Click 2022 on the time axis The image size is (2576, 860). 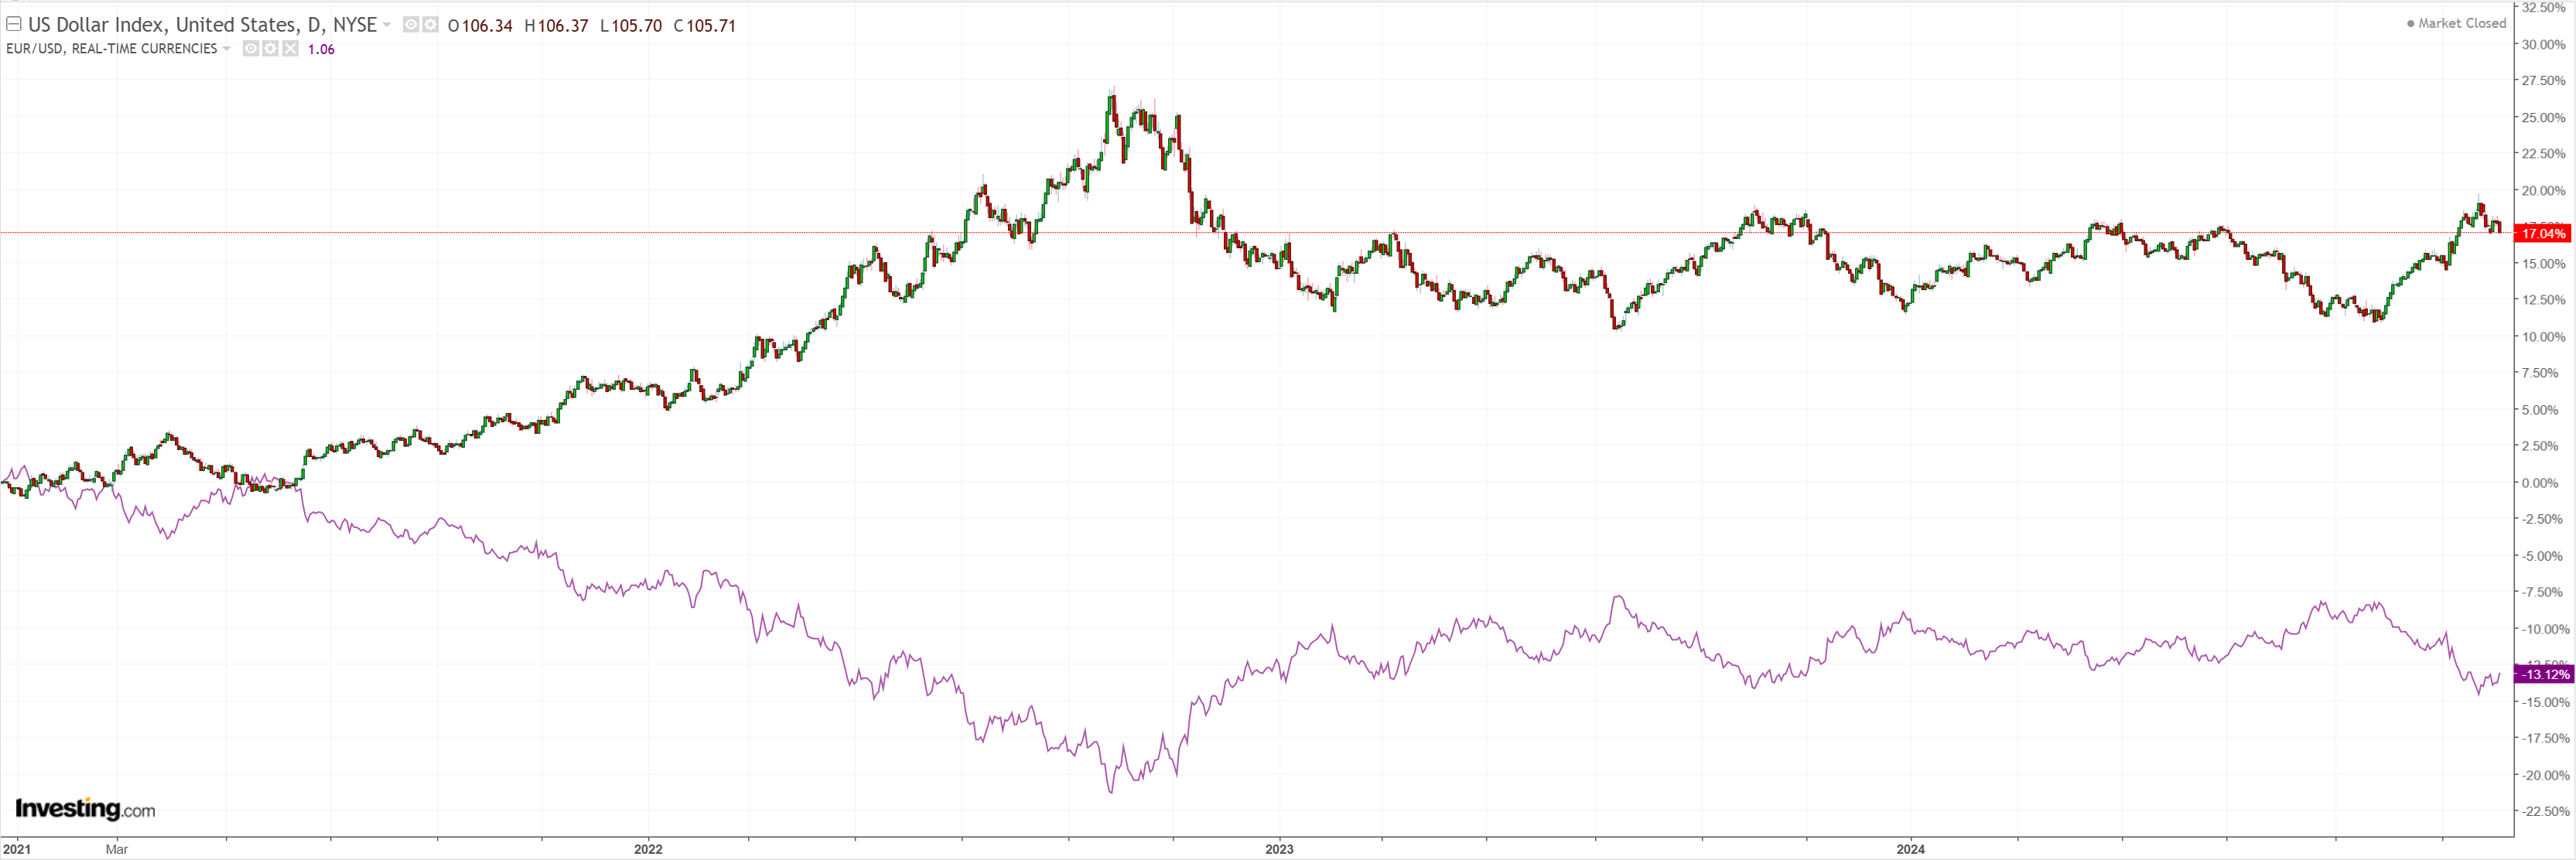click(648, 849)
